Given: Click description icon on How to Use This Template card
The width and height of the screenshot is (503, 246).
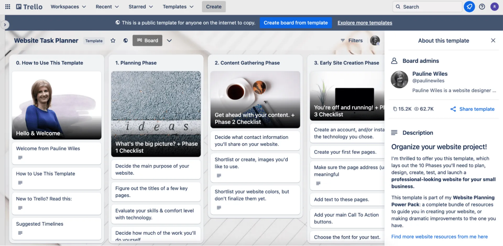Looking at the screenshot, I should pyautogui.click(x=20, y=182).
